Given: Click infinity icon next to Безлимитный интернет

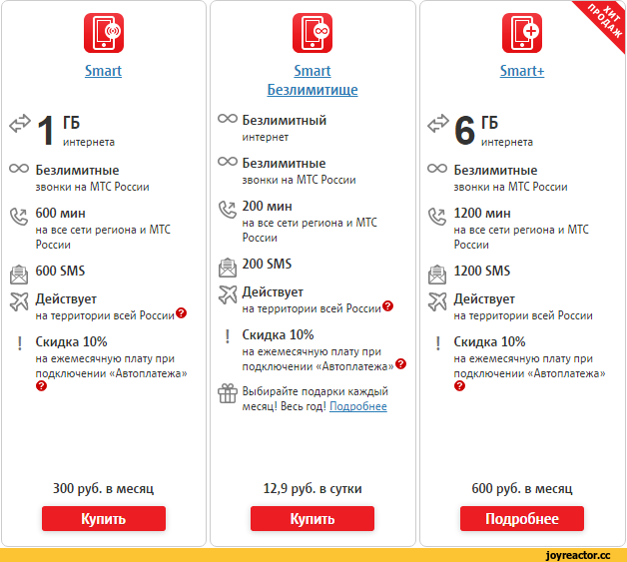Looking at the screenshot, I should 228,119.
